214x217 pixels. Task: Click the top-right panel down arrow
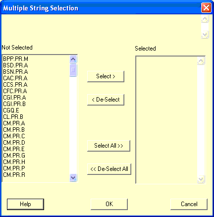click(x=205, y=35)
